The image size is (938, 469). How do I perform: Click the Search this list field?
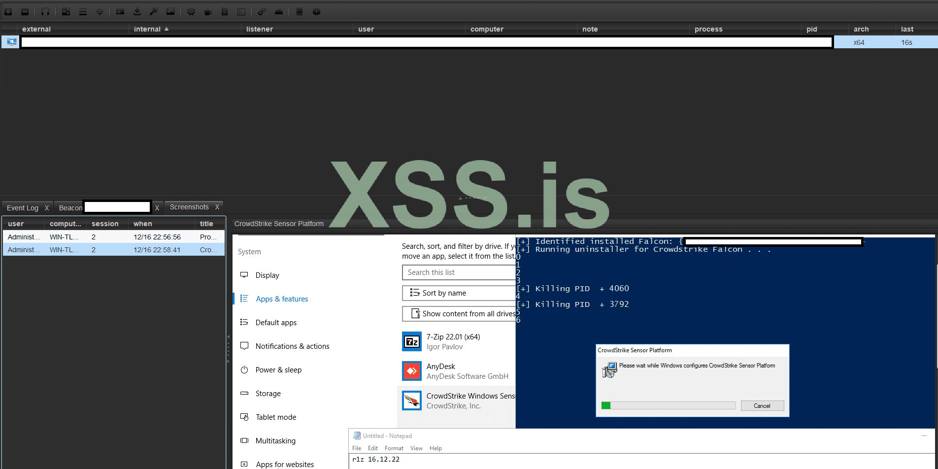coord(459,272)
